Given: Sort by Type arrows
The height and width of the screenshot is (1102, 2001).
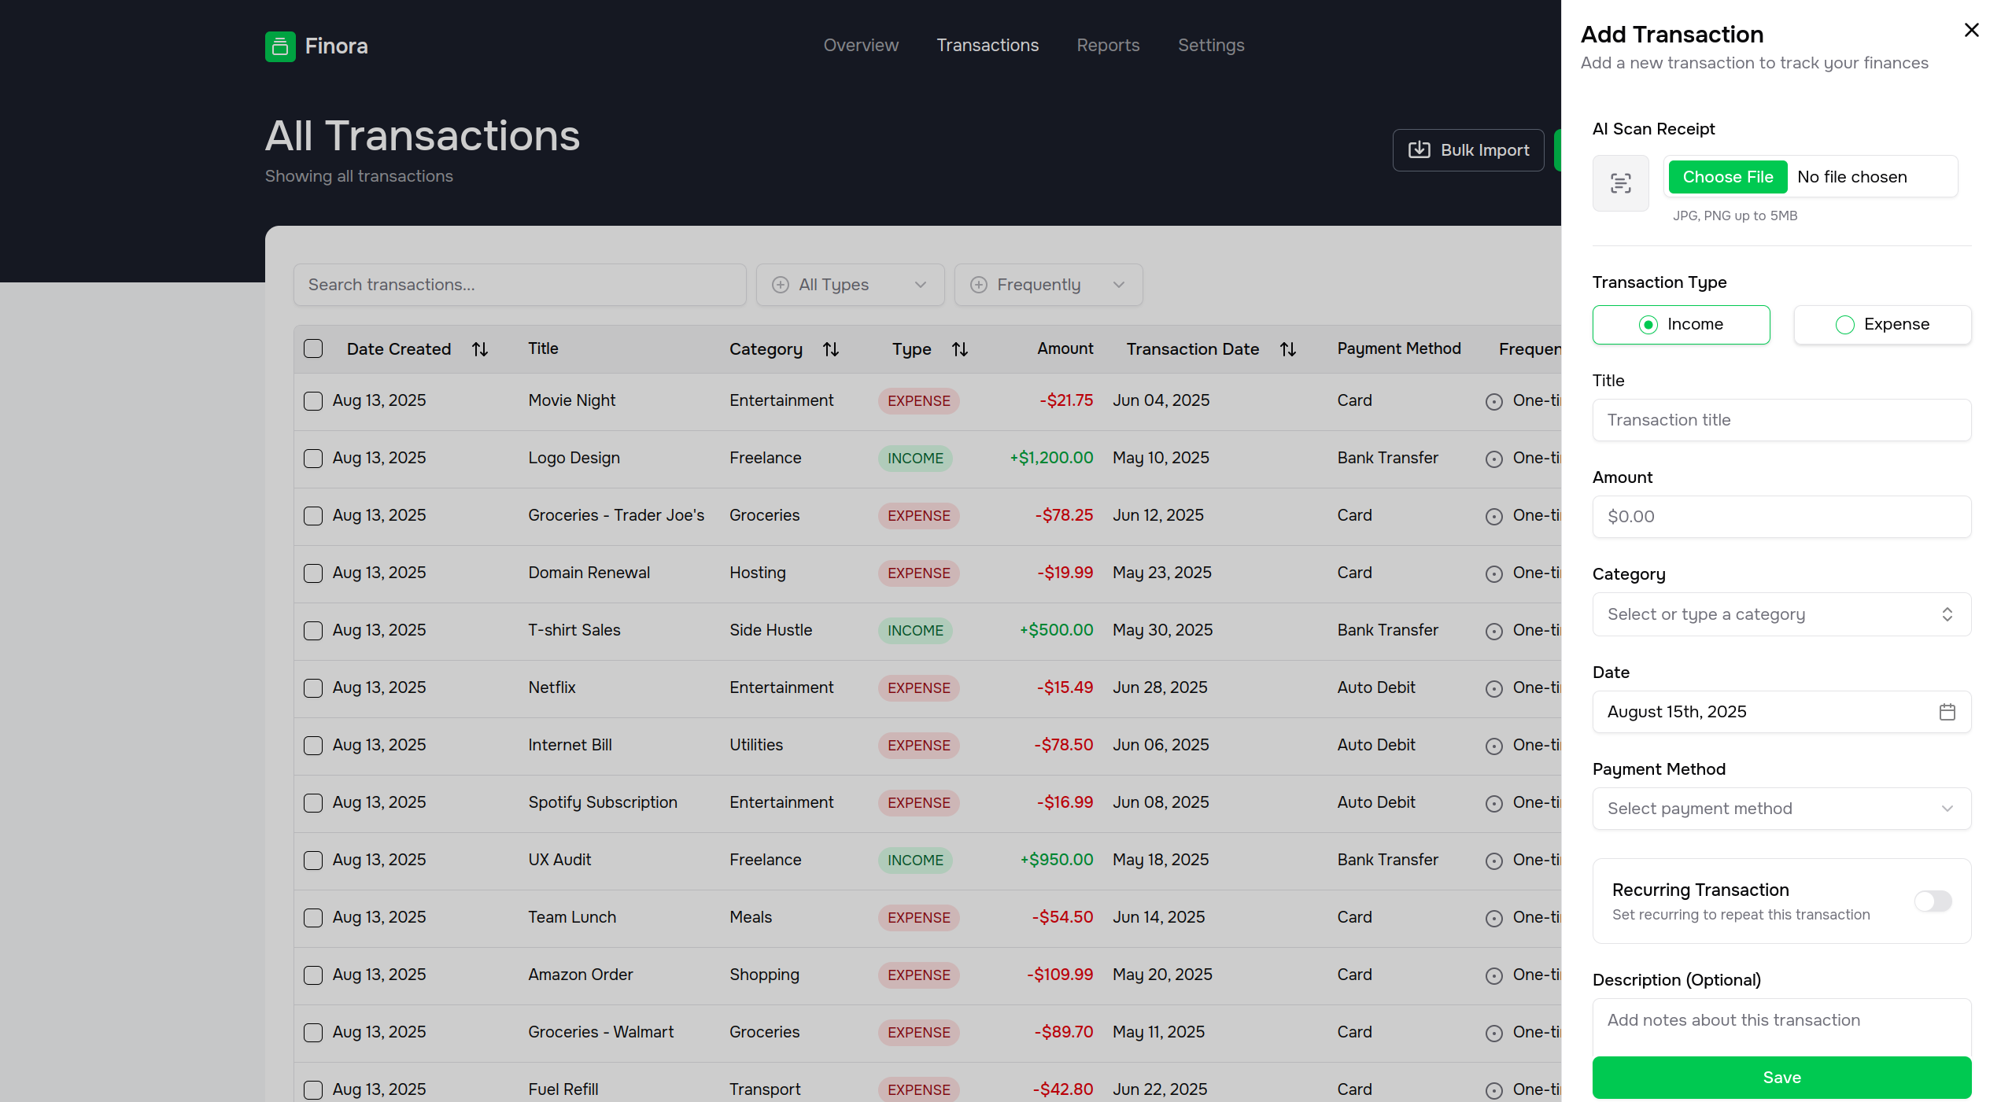Looking at the screenshot, I should 960,349.
